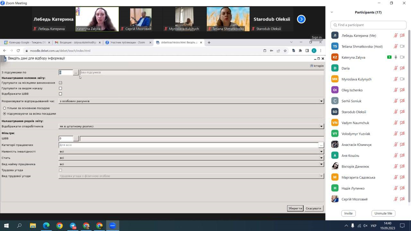Select тільки за основною посадою radio button
Screen dimensions: 411x231
[4, 108]
